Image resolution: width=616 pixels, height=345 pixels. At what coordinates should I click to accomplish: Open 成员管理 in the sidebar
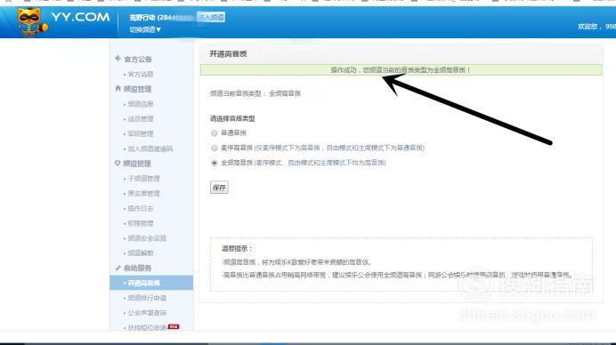[x=141, y=119]
